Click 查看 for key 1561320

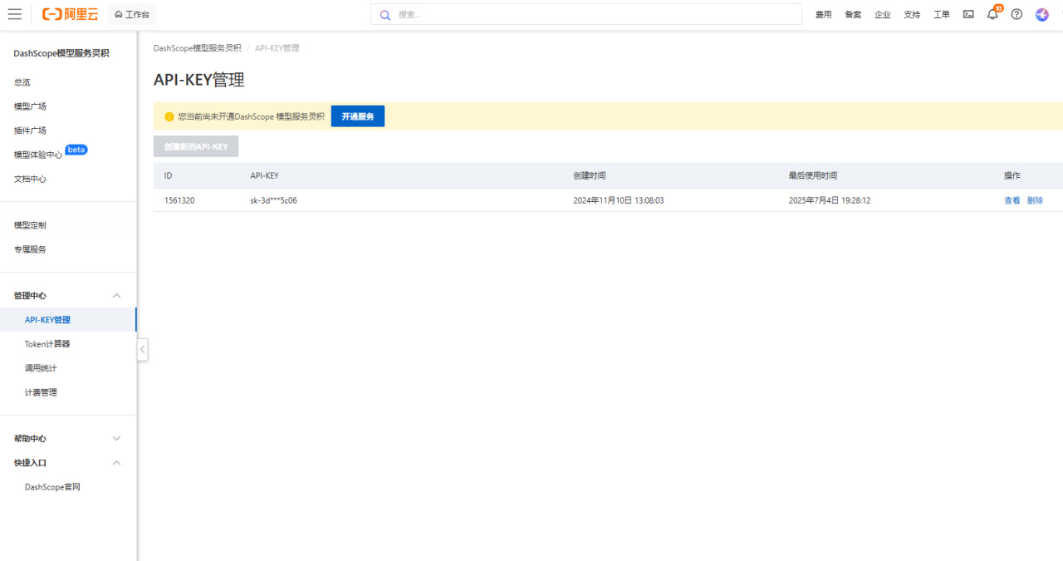point(1012,200)
